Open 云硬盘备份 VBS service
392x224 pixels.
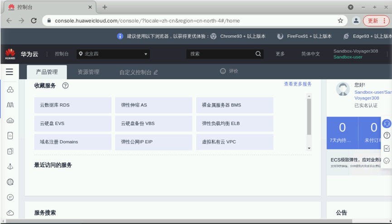click(154, 124)
